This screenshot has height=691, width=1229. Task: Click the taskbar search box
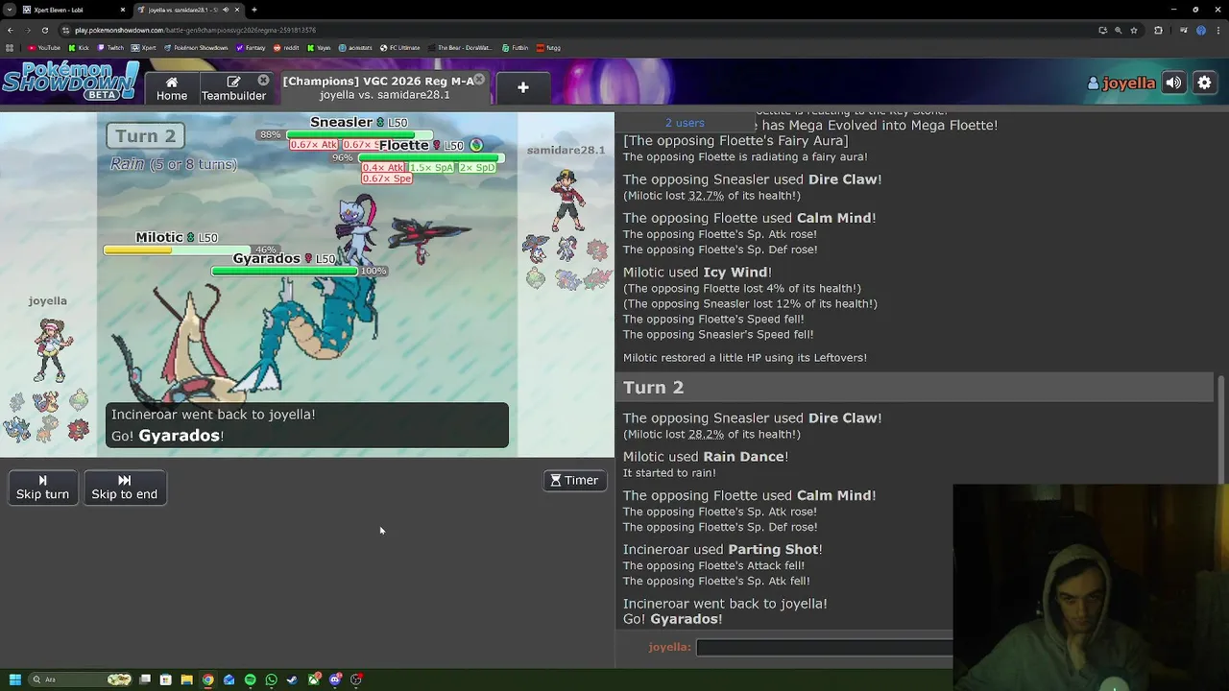coord(81,679)
